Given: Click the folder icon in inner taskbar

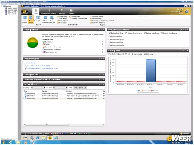Looking at the screenshot, I should point(44,138).
